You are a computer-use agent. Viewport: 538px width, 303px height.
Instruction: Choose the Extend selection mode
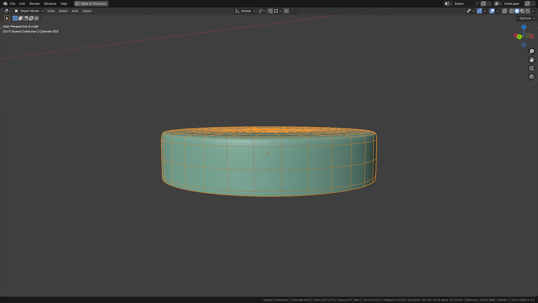click(20, 18)
